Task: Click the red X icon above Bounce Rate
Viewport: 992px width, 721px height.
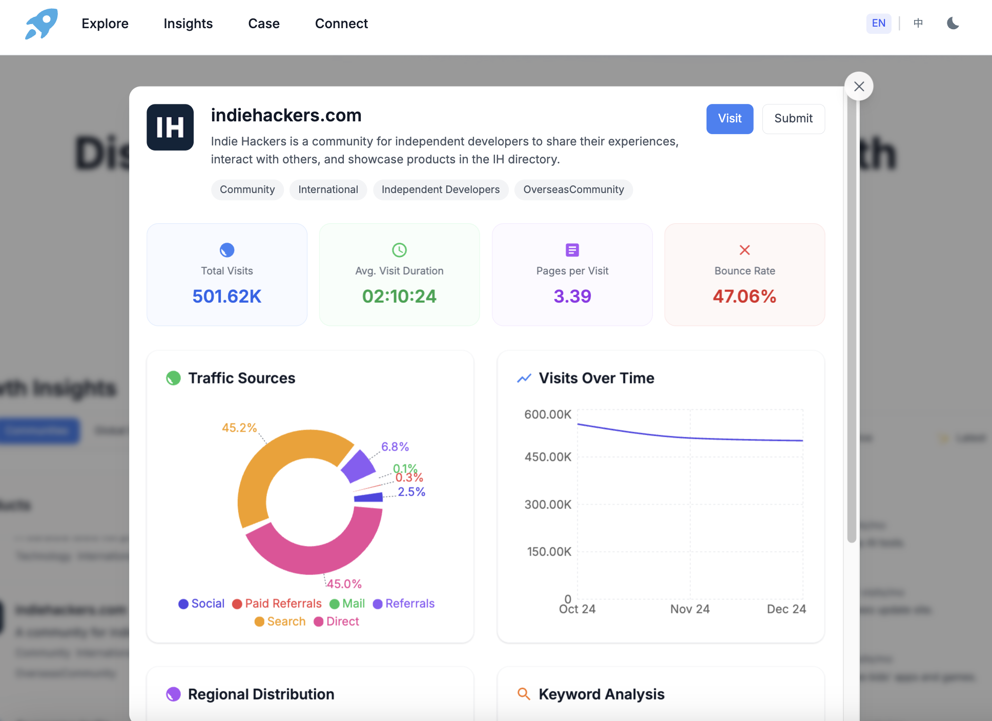Action: click(x=744, y=250)
